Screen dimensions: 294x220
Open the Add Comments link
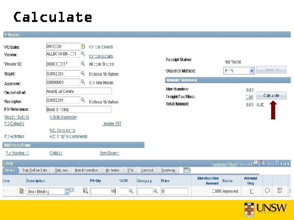tap(62, 130)
